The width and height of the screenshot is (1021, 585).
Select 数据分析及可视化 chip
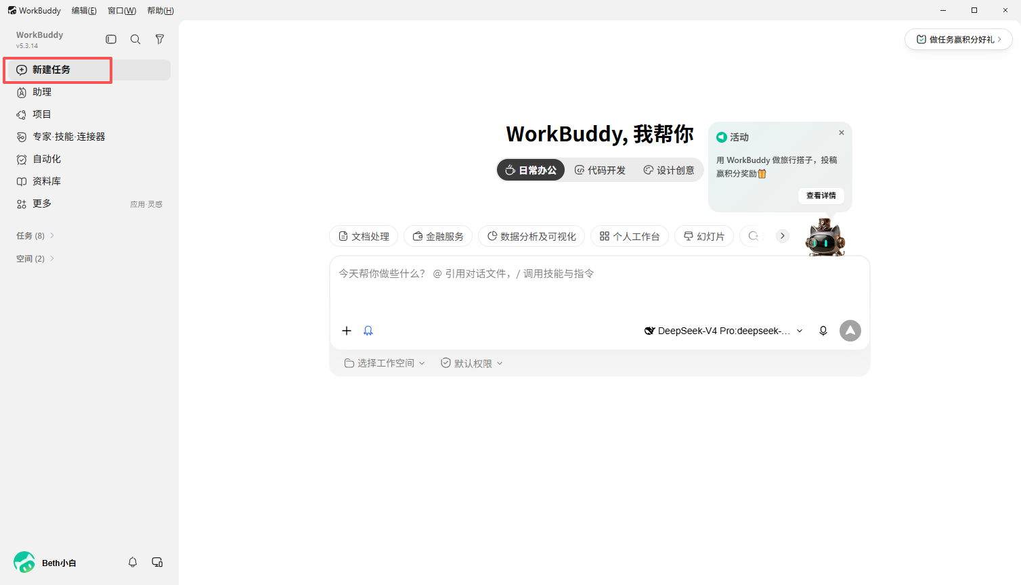point(531,236)
